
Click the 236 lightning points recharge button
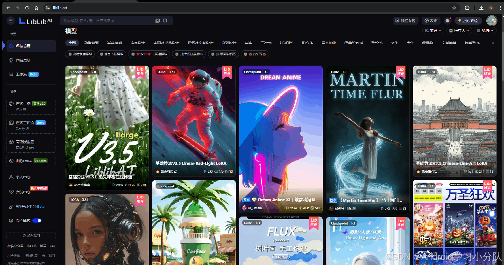(468, 20)
